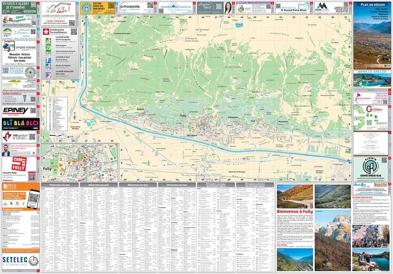Click the Bienvenue à Fully heading
393x274 pixels.
(295, 212)
